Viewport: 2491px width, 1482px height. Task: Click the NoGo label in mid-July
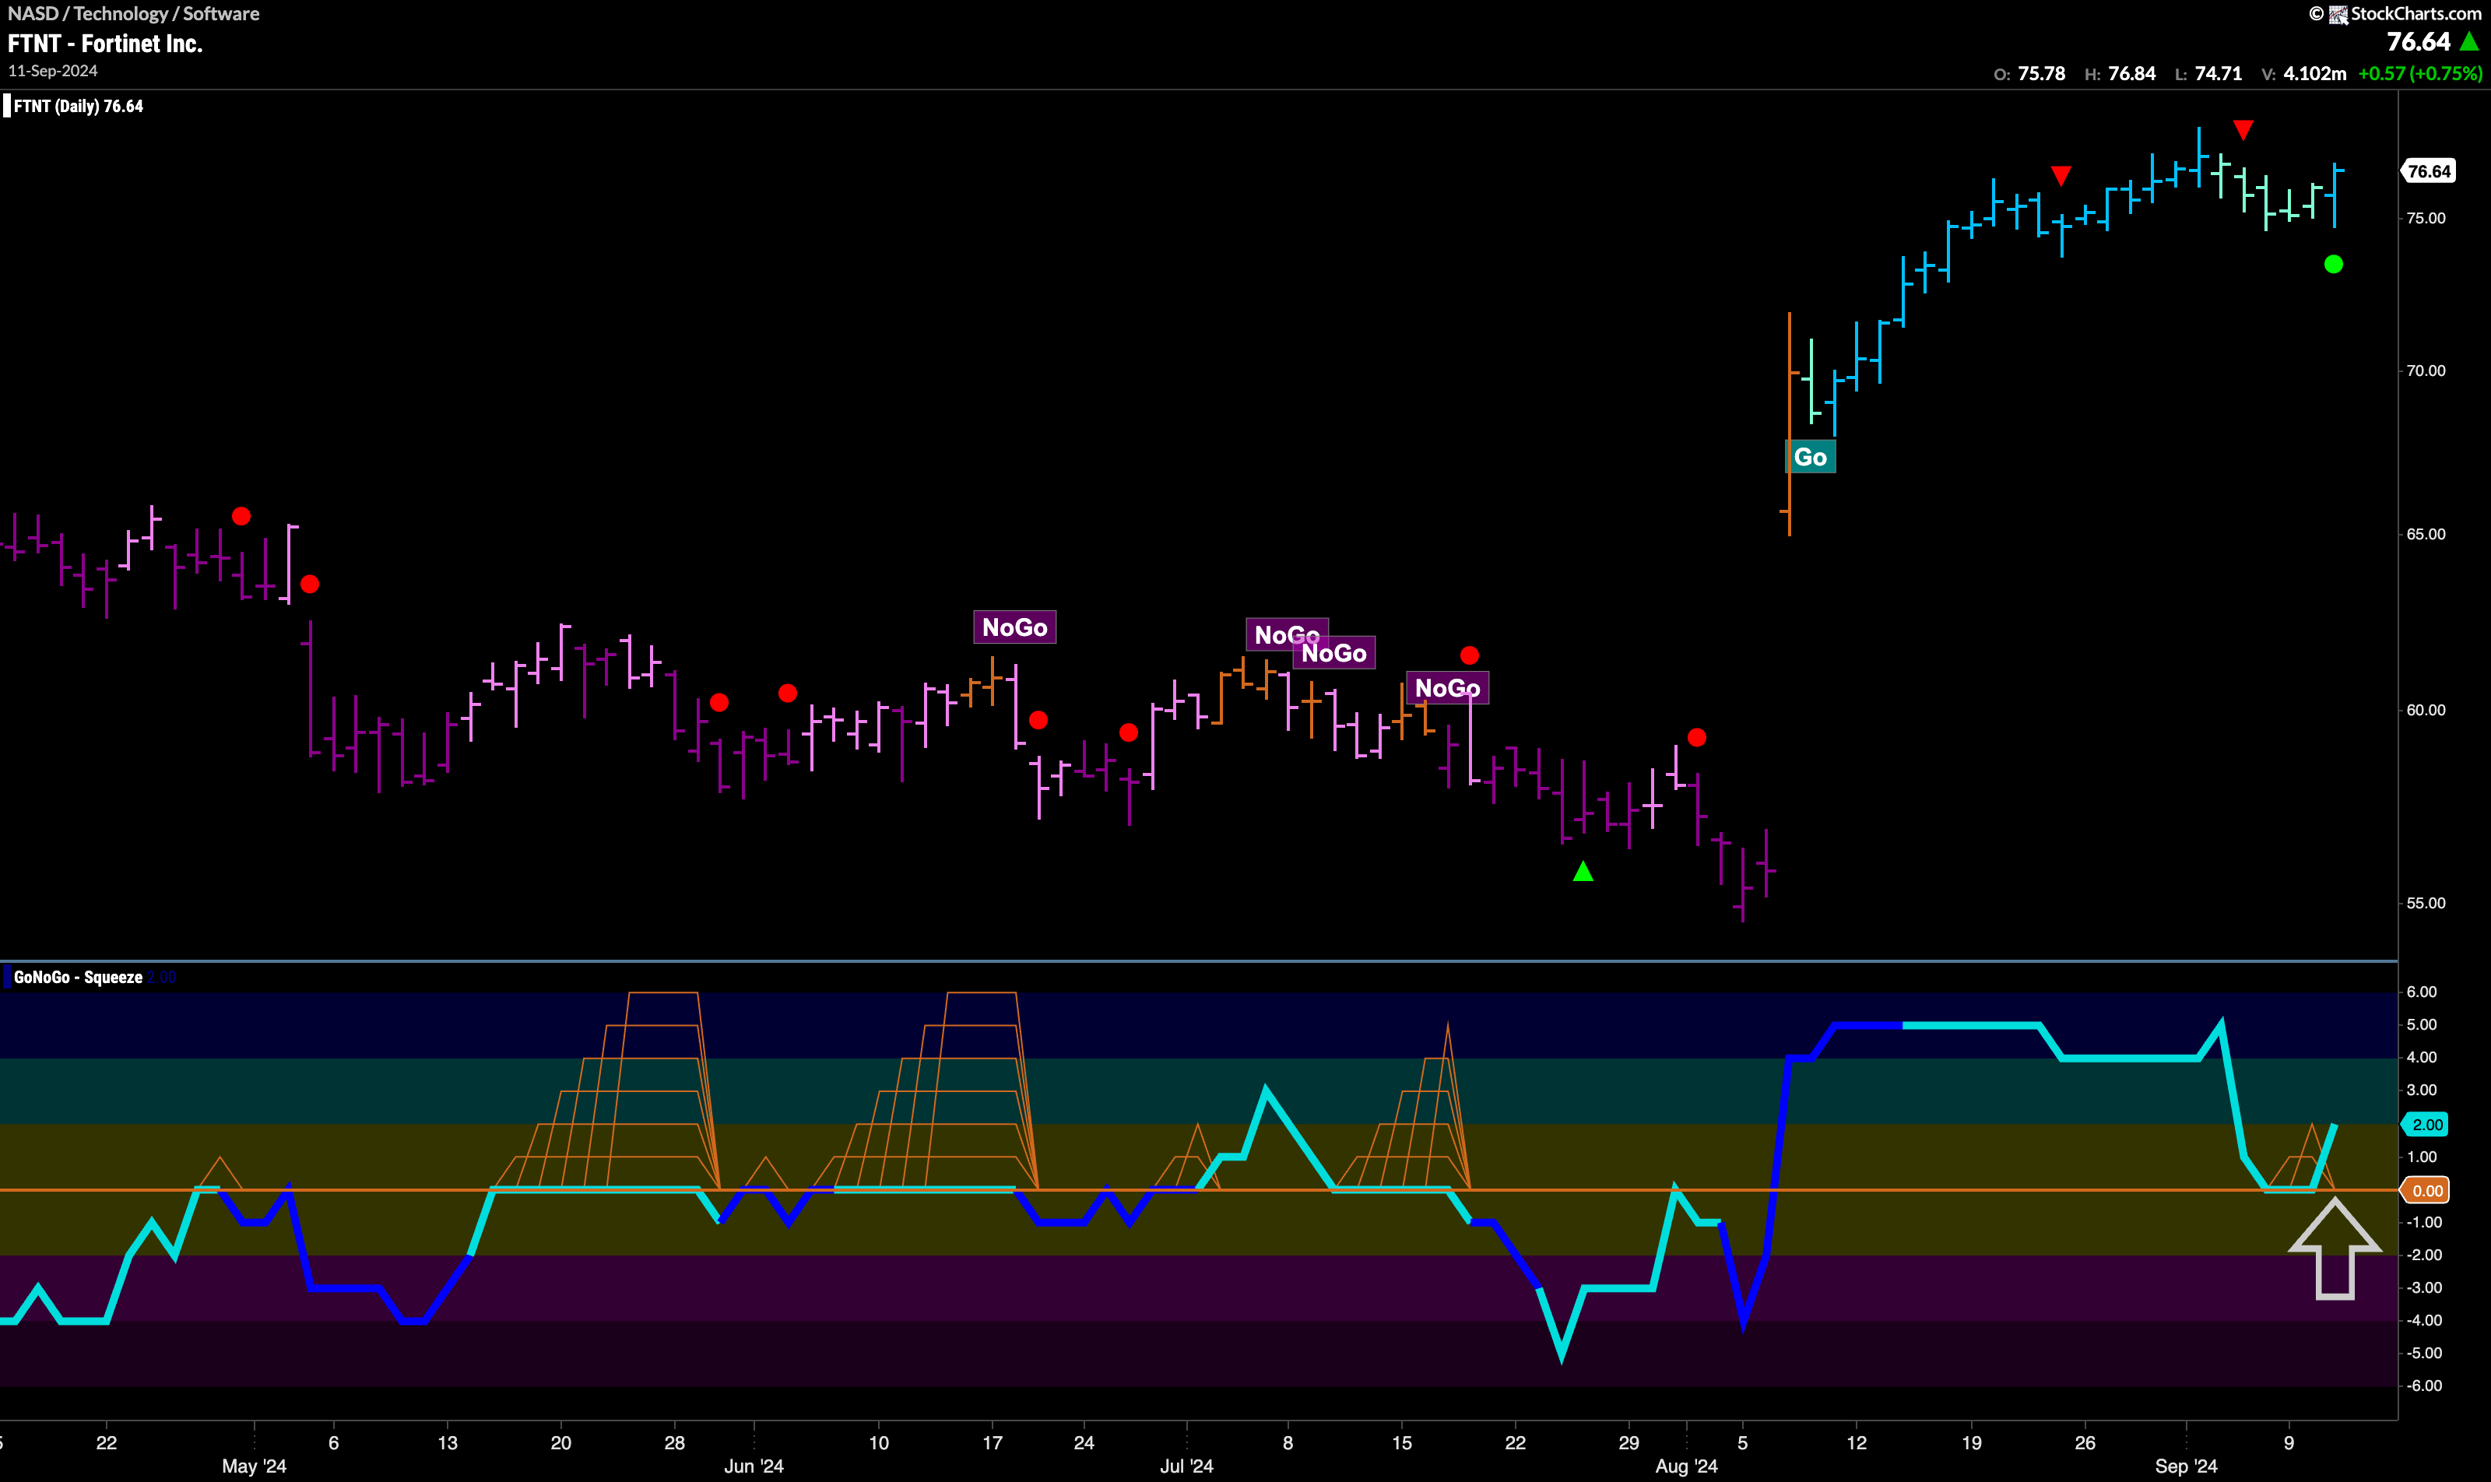(x=1447, y=688)
